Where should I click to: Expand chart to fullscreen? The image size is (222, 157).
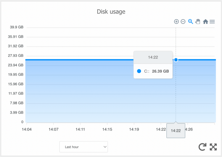[213, 147]
